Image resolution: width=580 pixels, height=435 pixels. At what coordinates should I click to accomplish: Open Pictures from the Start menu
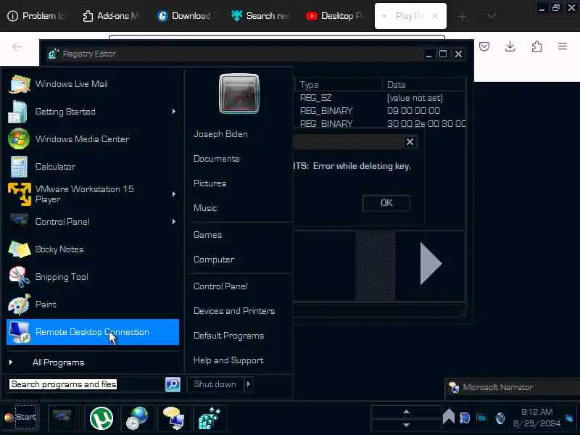coord(210,183)
